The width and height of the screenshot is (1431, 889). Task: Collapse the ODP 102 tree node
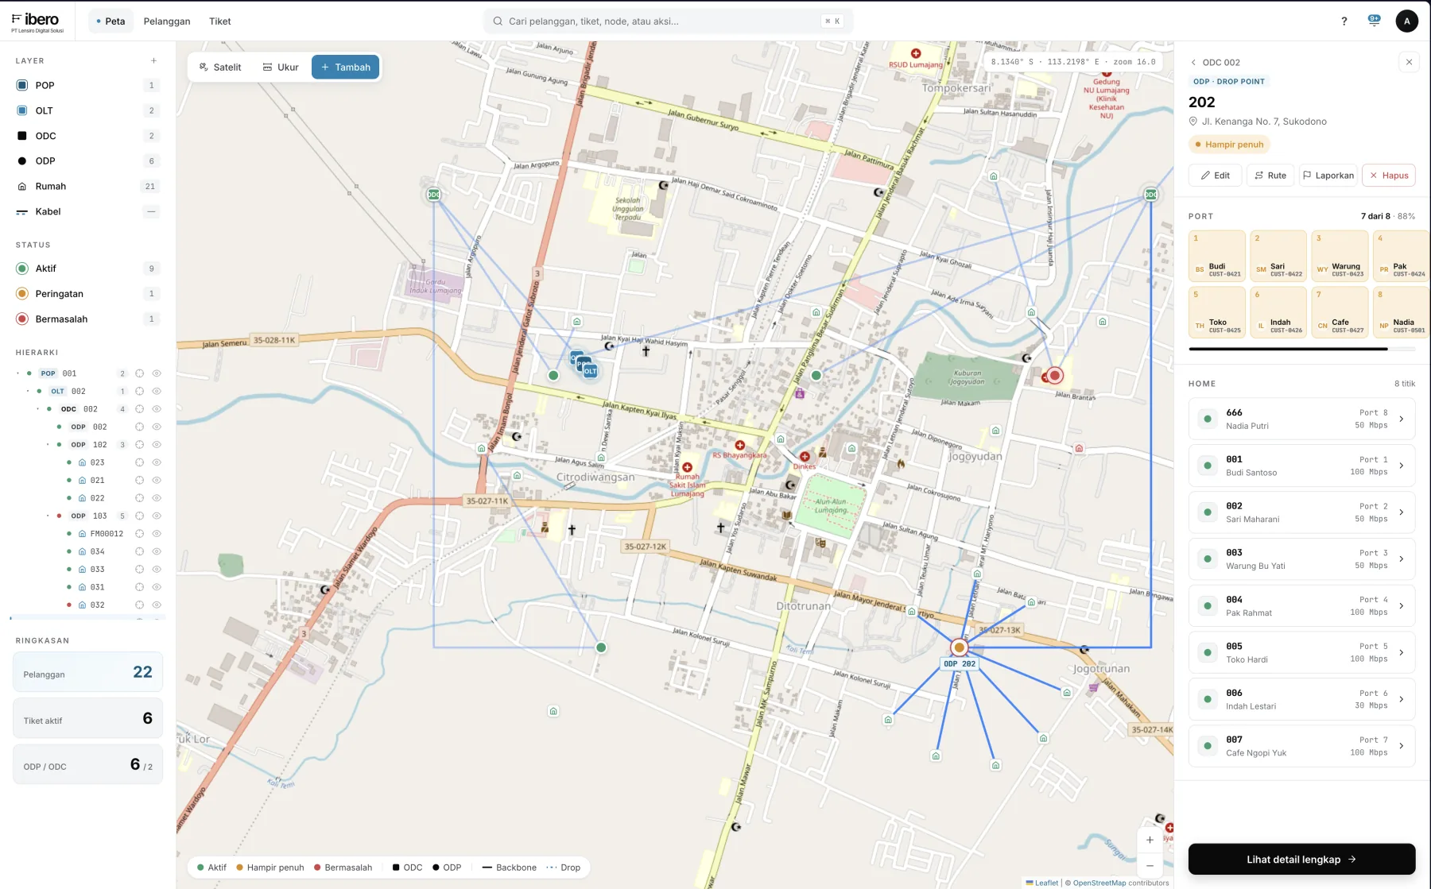click(48, 445)
